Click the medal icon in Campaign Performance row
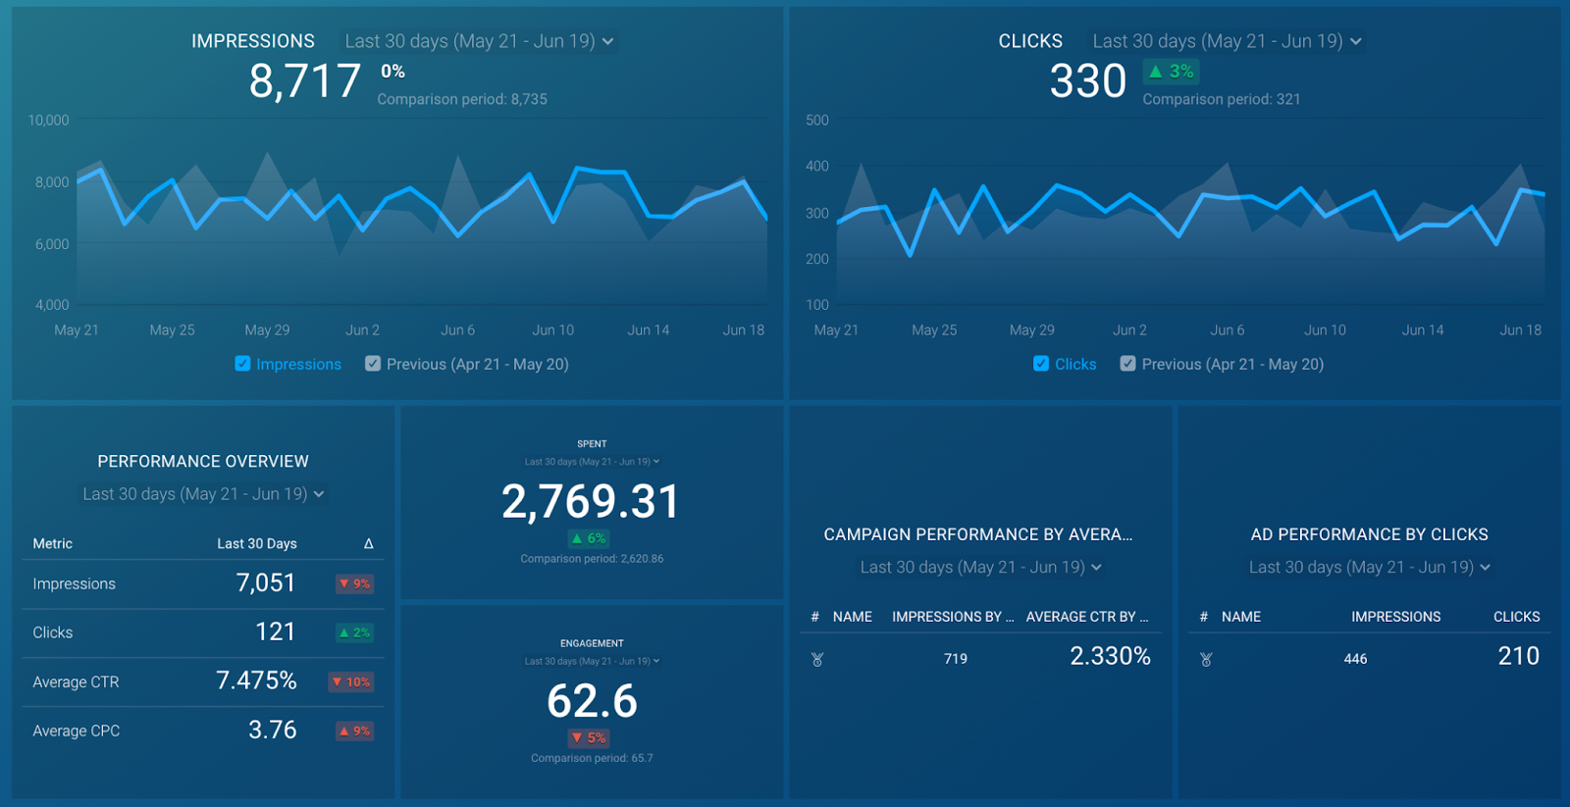This screenshot has height=807, width=1570. click(x=817, y=659)
